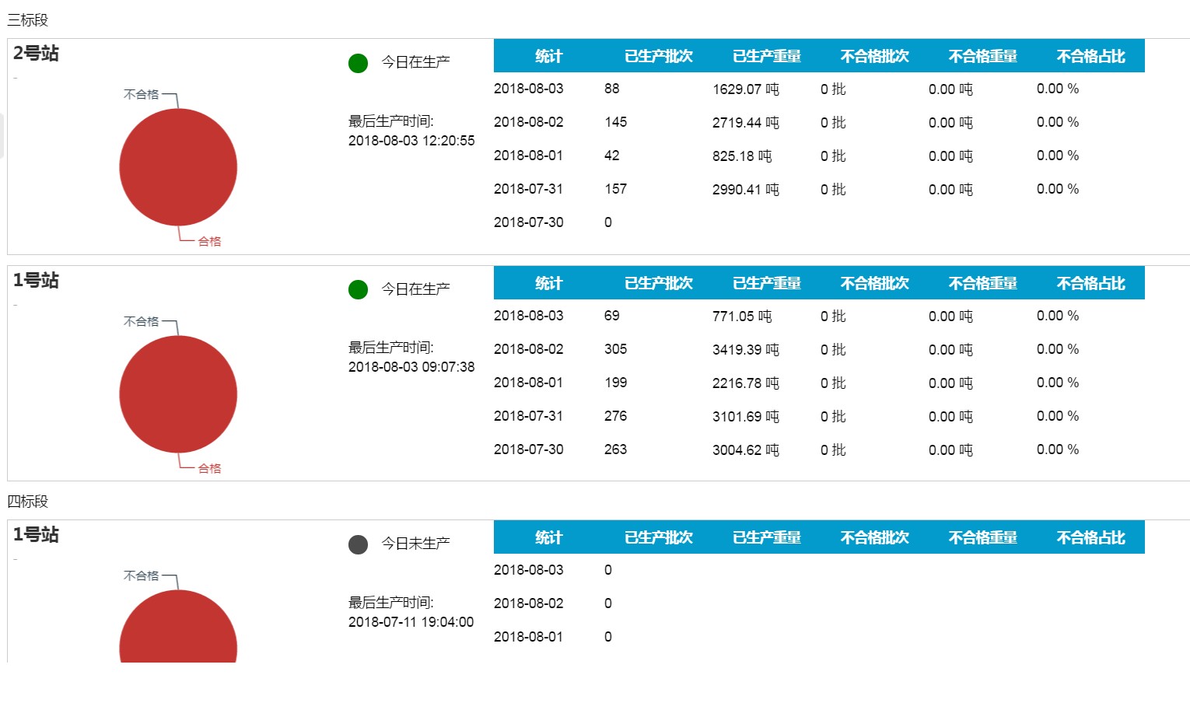The height and width of the screenshot is (717, 1190).
Task: Select 已生产重量 header in 四标段 1号站 table
Action: 766,537
